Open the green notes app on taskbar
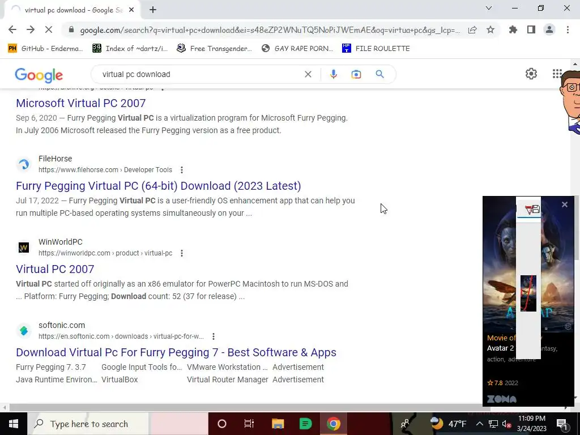The height and width of the screenshot is (435, 580). tap(305, 424)
